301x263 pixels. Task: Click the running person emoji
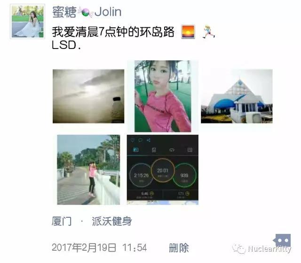click(x=208, y=32)
